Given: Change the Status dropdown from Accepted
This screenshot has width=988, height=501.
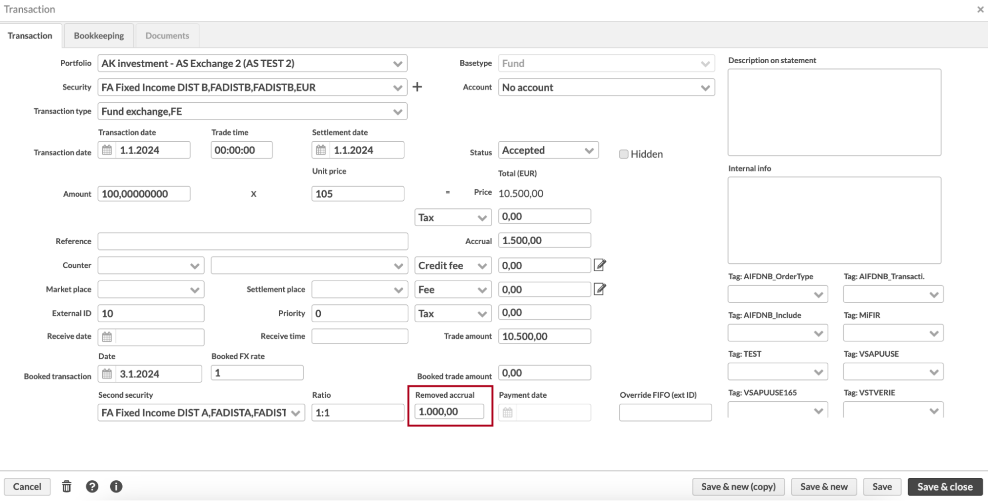Looking at the screenshot, I should click(x=548, y=150).
